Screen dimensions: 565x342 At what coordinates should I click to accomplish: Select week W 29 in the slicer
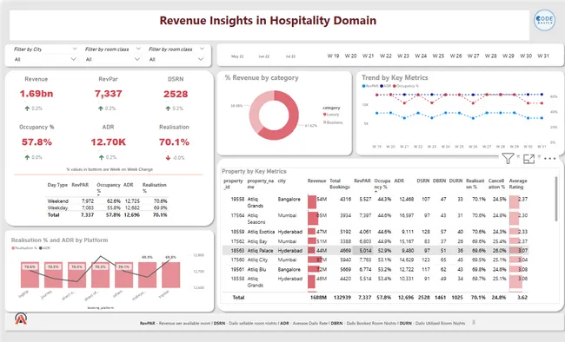click(508, 56)
